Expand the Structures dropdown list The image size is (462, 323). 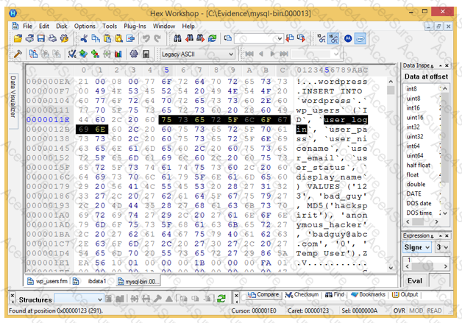tap(102, 299)
